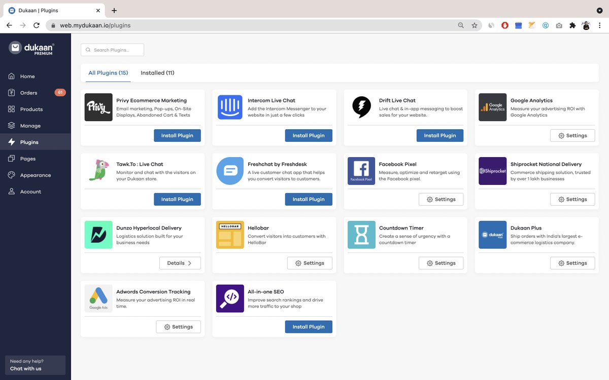Click the Drift Live Chat logo

(361, 107)
